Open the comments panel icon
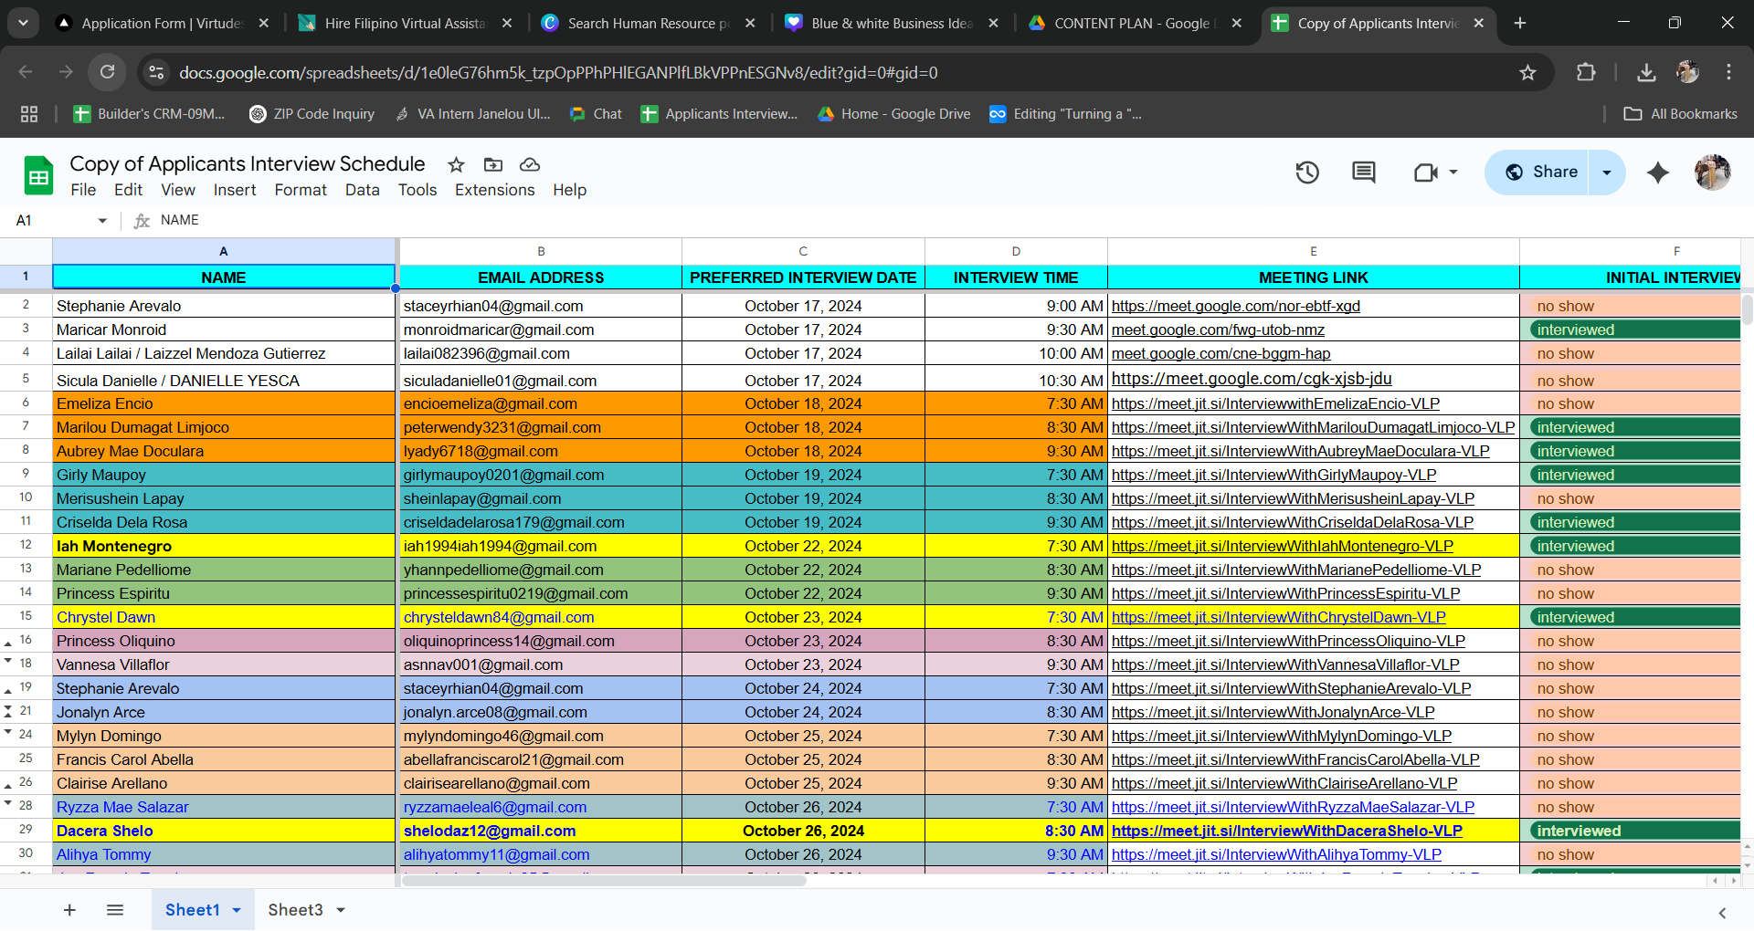Image resolution: width=1754 pixels, height=931 pixels. 1363,172
